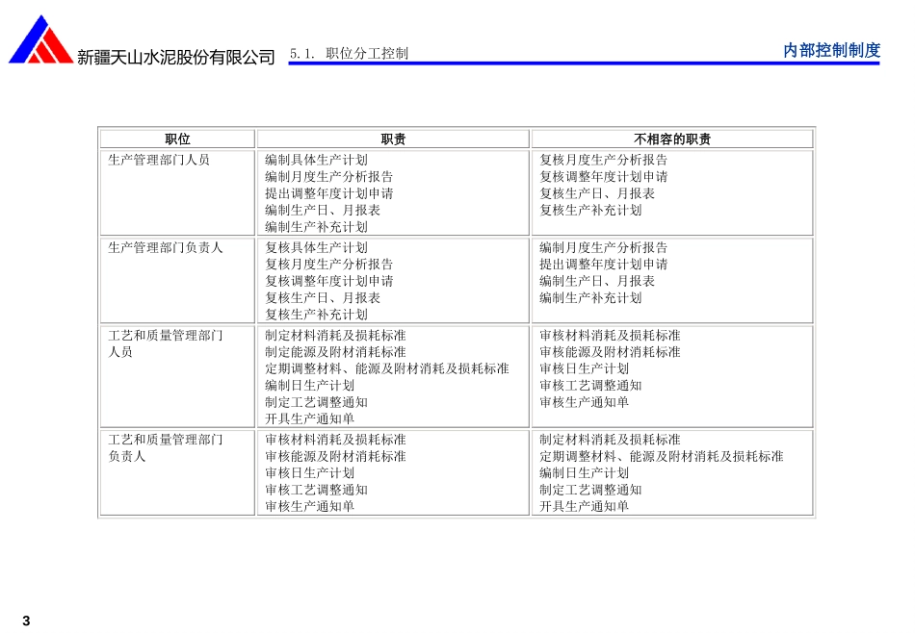
Task: Select 提出调整年度计划申请 in 生产管理部门人员 duties
Action: coord(329,193)
